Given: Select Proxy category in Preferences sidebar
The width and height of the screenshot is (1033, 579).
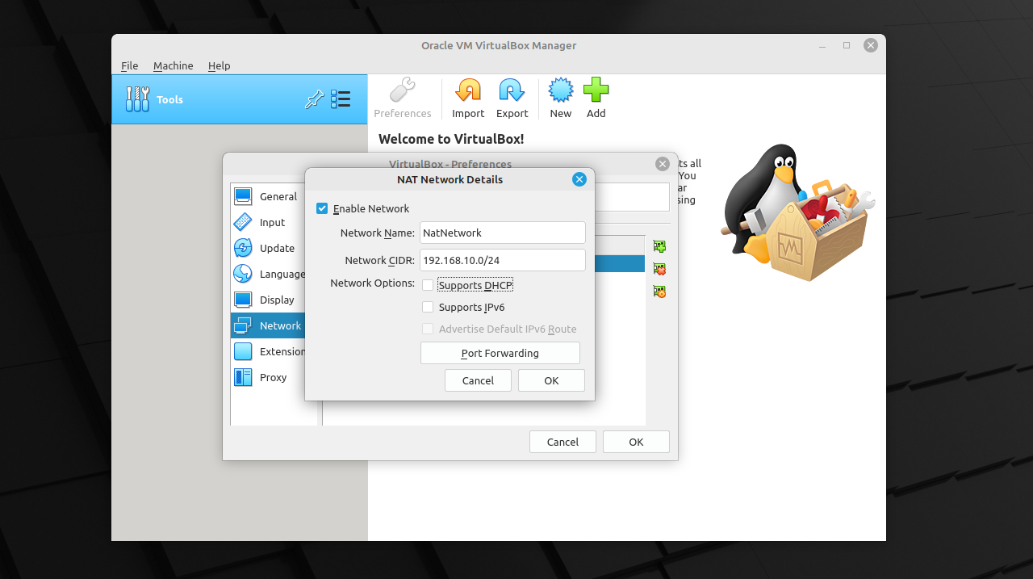Looking at the screenshot, I should click(268, 377).
